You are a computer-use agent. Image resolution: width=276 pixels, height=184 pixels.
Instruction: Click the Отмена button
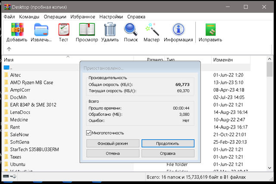(x=113, y=153)
